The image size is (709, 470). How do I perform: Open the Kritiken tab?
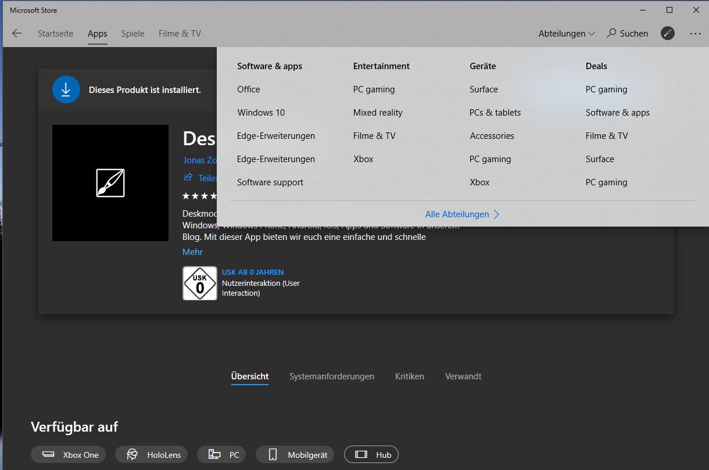(x=410, y=376)
